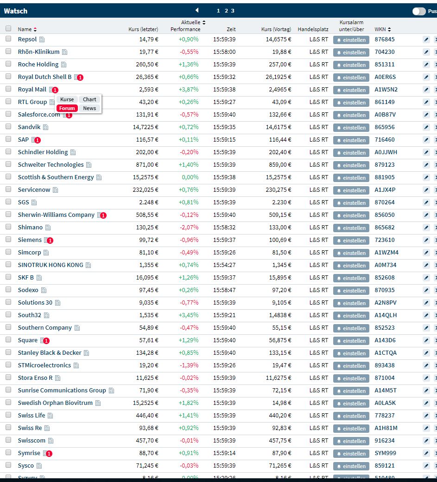The image size is (437, 482).
Task: Open the red notification badge beside Royal Dutch Shell B
Action: click(80, 78)
